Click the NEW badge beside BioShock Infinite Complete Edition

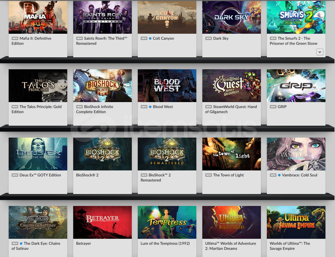point(79,107)
